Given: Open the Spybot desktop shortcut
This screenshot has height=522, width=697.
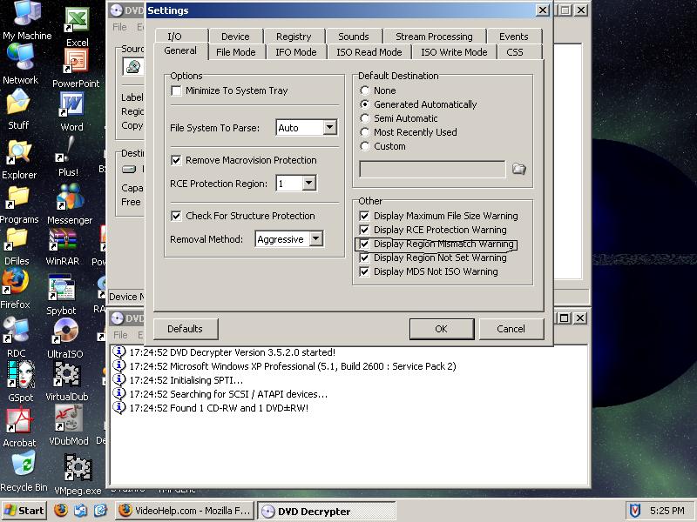Looking at the screenshot, I should pos(61,295).
